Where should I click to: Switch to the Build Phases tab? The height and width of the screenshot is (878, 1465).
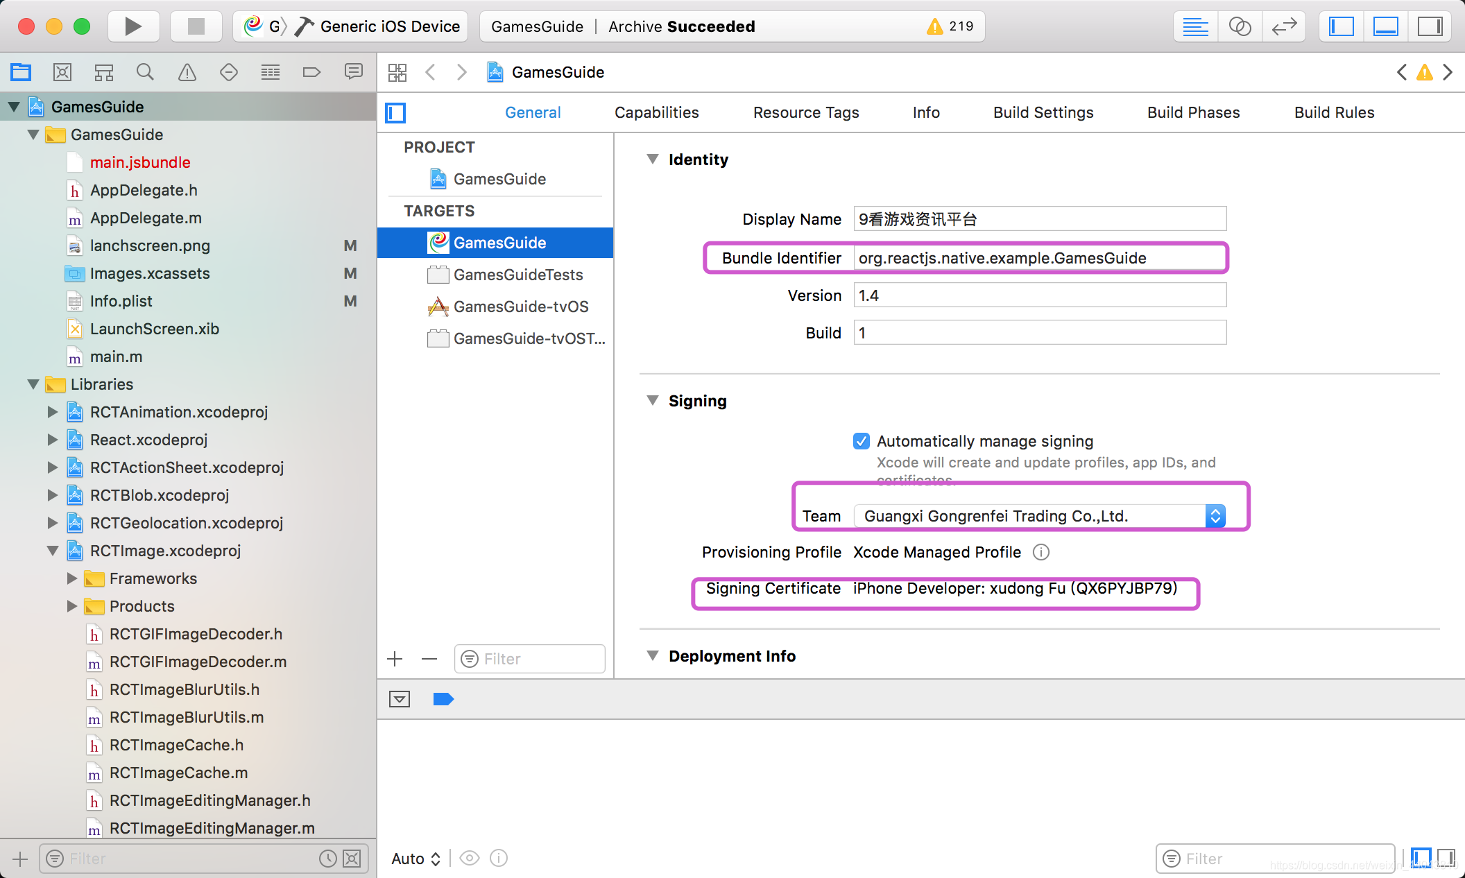[1193, 112]
